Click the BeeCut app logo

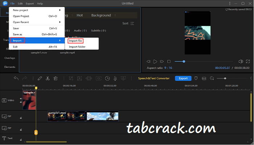pos(5,3)
